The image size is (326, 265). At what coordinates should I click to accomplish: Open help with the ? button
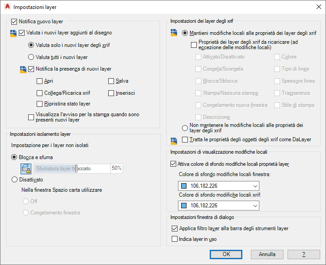(x=304, y=254)
